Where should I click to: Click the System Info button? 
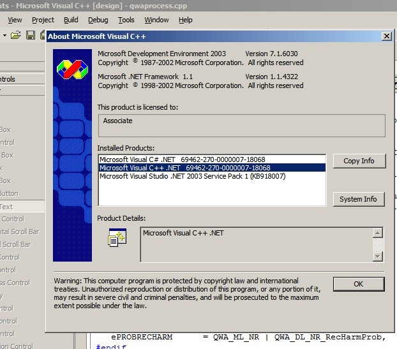coord(359,199)
